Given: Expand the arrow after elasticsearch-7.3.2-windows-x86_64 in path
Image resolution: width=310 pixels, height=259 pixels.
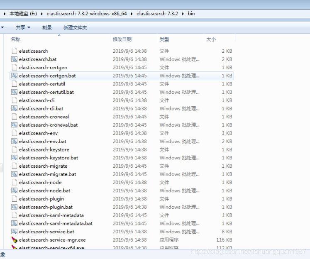Looking at the screenshot, I should [x=132, y=14].
